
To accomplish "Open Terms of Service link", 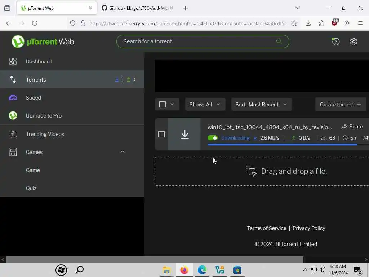I will pos(266,228).
